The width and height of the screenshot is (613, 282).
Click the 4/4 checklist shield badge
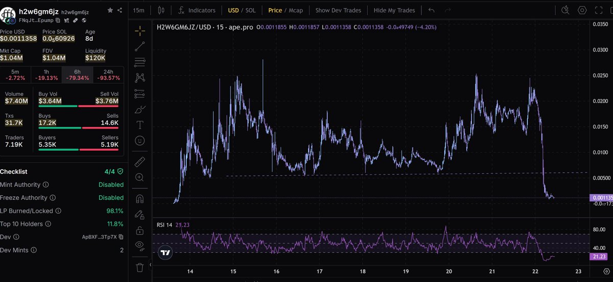114,172
